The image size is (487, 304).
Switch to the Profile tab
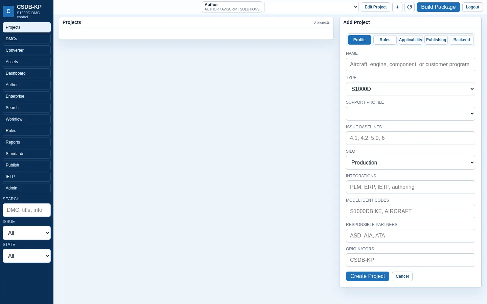coord(359,40)
